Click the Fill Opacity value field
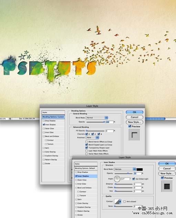This screenshot has height=218, width=176. (110, 131)
